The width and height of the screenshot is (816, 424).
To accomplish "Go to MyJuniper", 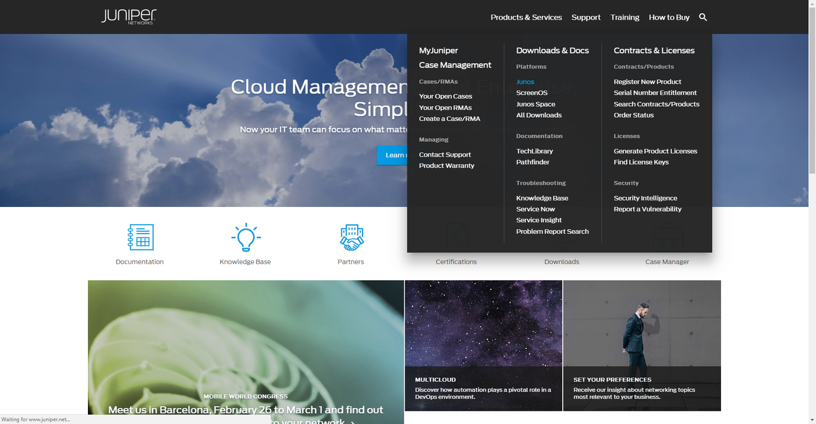I will (439, 50).
